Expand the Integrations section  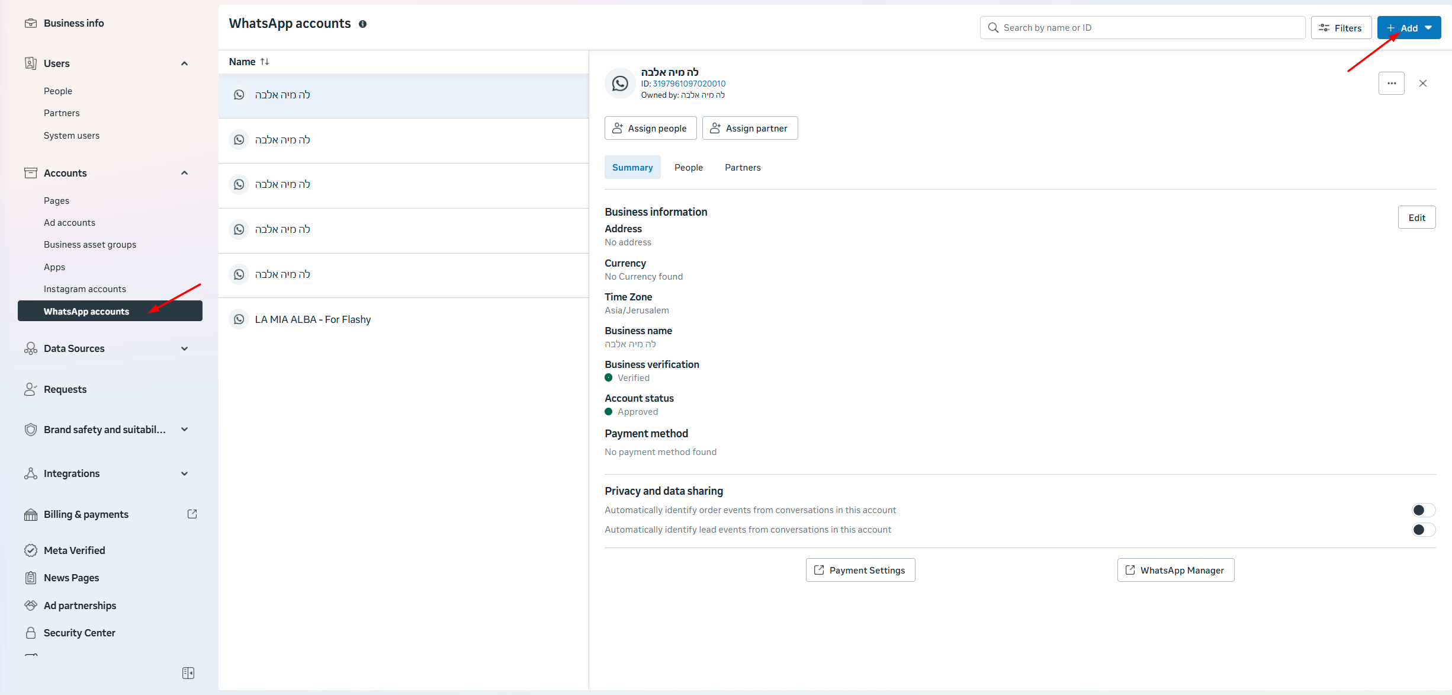[x=184, y=473]
